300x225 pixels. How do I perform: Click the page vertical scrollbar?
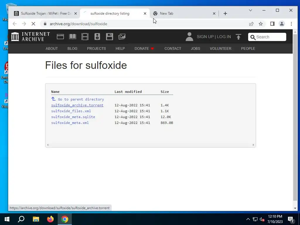click(x=295, y=118)
